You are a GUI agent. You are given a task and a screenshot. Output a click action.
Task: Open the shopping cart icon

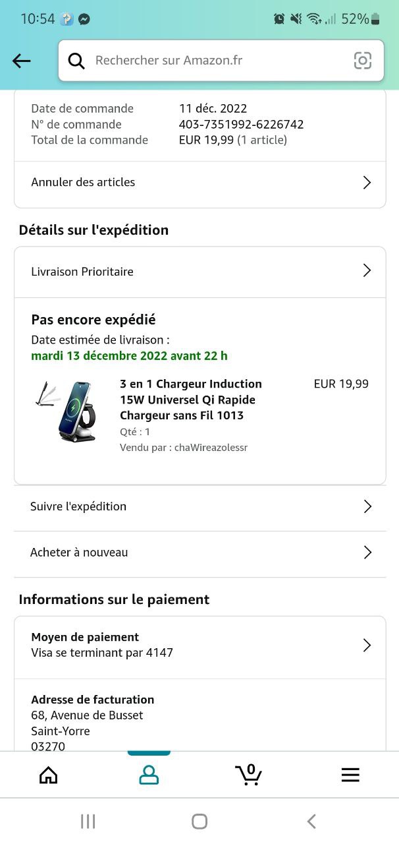[x=248, y=775]
